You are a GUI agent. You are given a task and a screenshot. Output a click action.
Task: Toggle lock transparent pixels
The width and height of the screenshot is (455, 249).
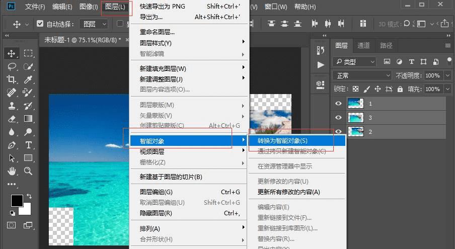355,89
